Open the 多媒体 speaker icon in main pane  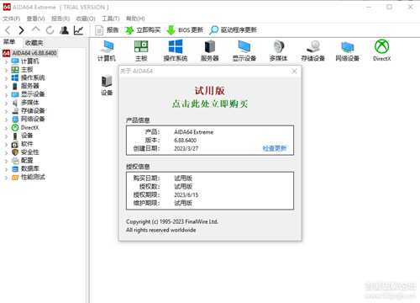(x=279, y=50)
